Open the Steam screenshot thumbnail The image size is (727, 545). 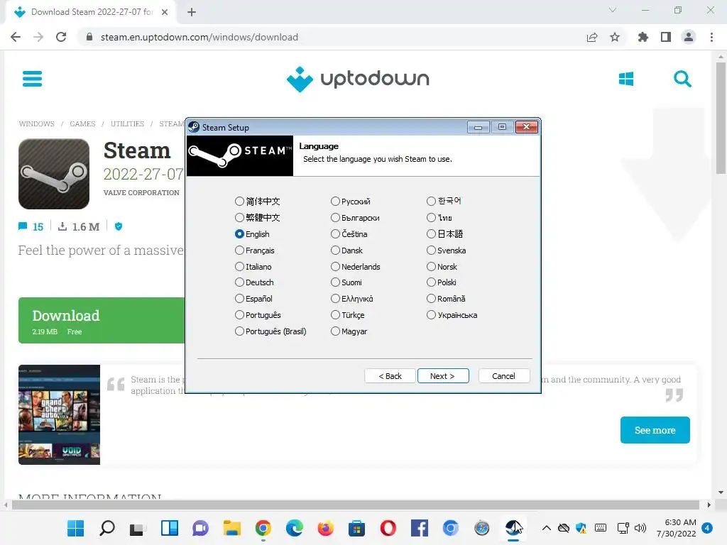[x=60, y=414]
